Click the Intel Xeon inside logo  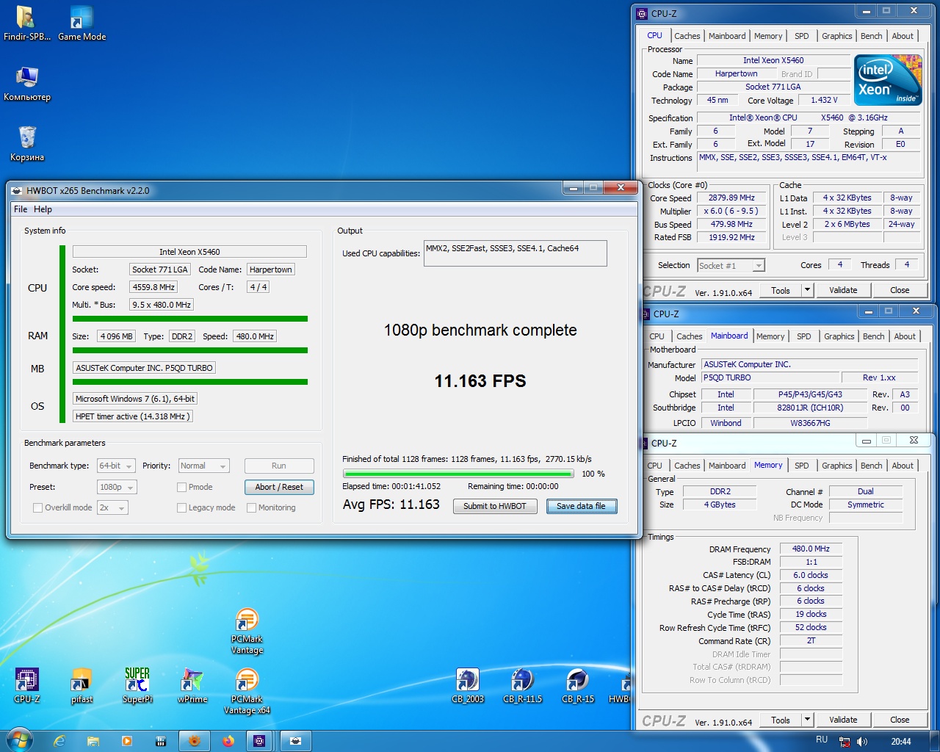click(x=888, y=81)
